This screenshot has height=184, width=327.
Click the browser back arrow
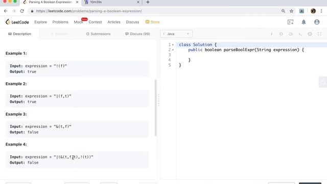tap(6, 11)
